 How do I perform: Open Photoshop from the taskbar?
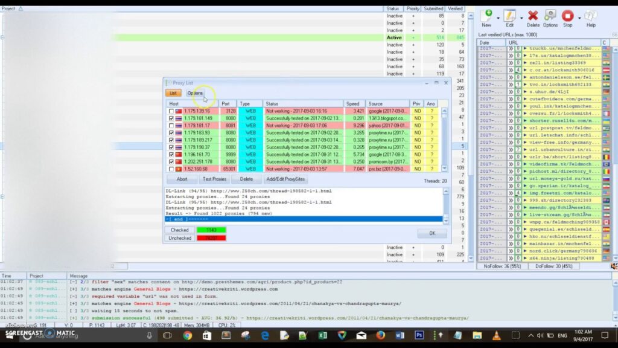(x=419, y=335)
